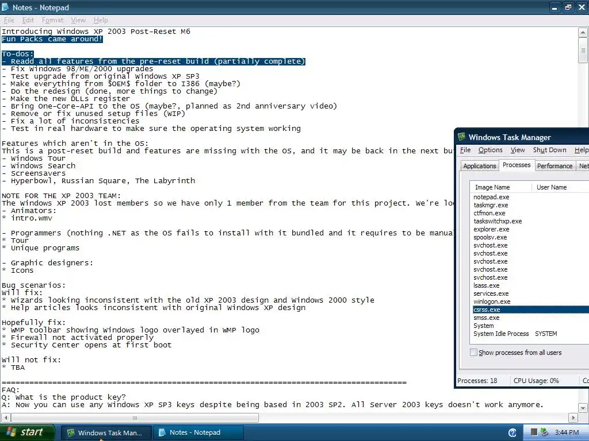Select winlogon.exe process
589x441 pixels.
(492, 301)
